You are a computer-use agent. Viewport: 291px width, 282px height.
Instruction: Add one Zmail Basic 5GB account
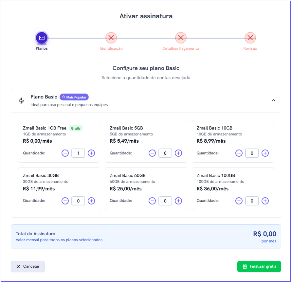point(178,153)
